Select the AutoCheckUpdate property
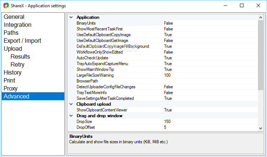Screen dimensions: 267x157 (92, 58)
